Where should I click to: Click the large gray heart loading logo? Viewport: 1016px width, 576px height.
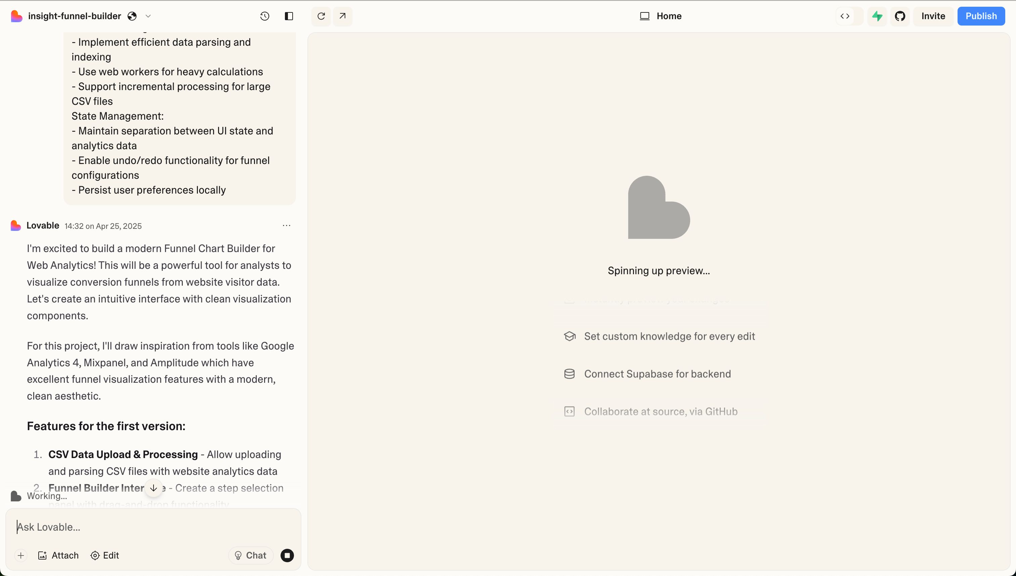(659, 207)
